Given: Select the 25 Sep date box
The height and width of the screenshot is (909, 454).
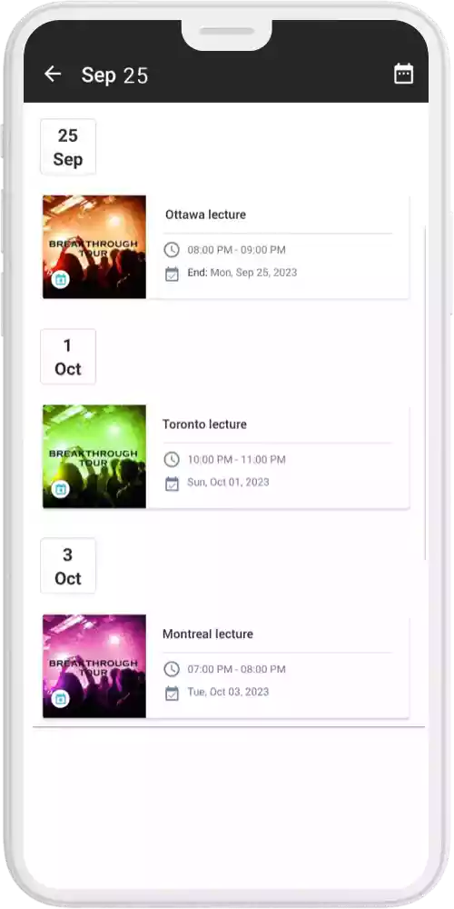Looking at the screenshot, I should tap(68, 147).
